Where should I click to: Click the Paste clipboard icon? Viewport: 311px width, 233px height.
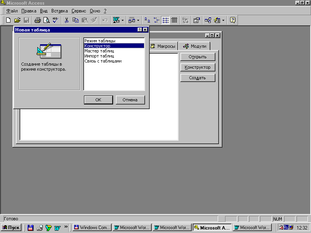(x=85, y=20)
